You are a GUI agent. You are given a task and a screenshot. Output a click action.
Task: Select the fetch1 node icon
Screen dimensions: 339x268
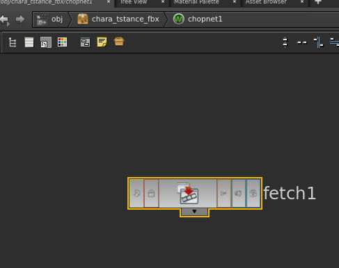pyautogui.click(x=188, y=193)
